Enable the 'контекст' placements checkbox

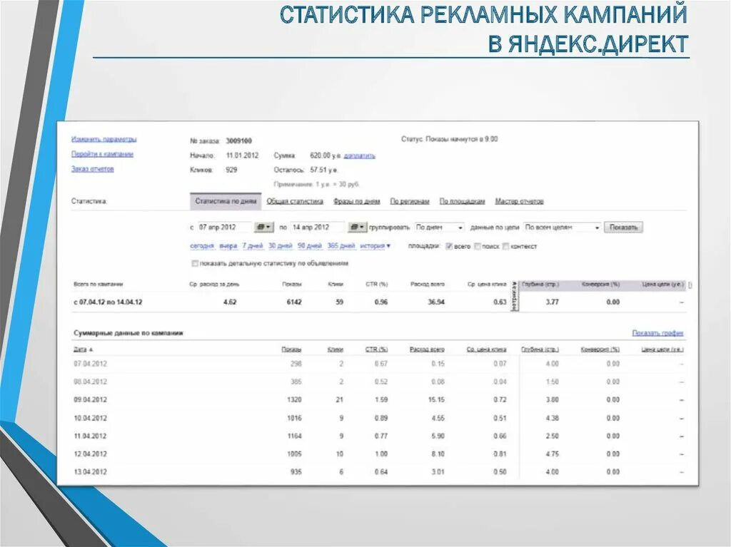[x=506, y=247]
